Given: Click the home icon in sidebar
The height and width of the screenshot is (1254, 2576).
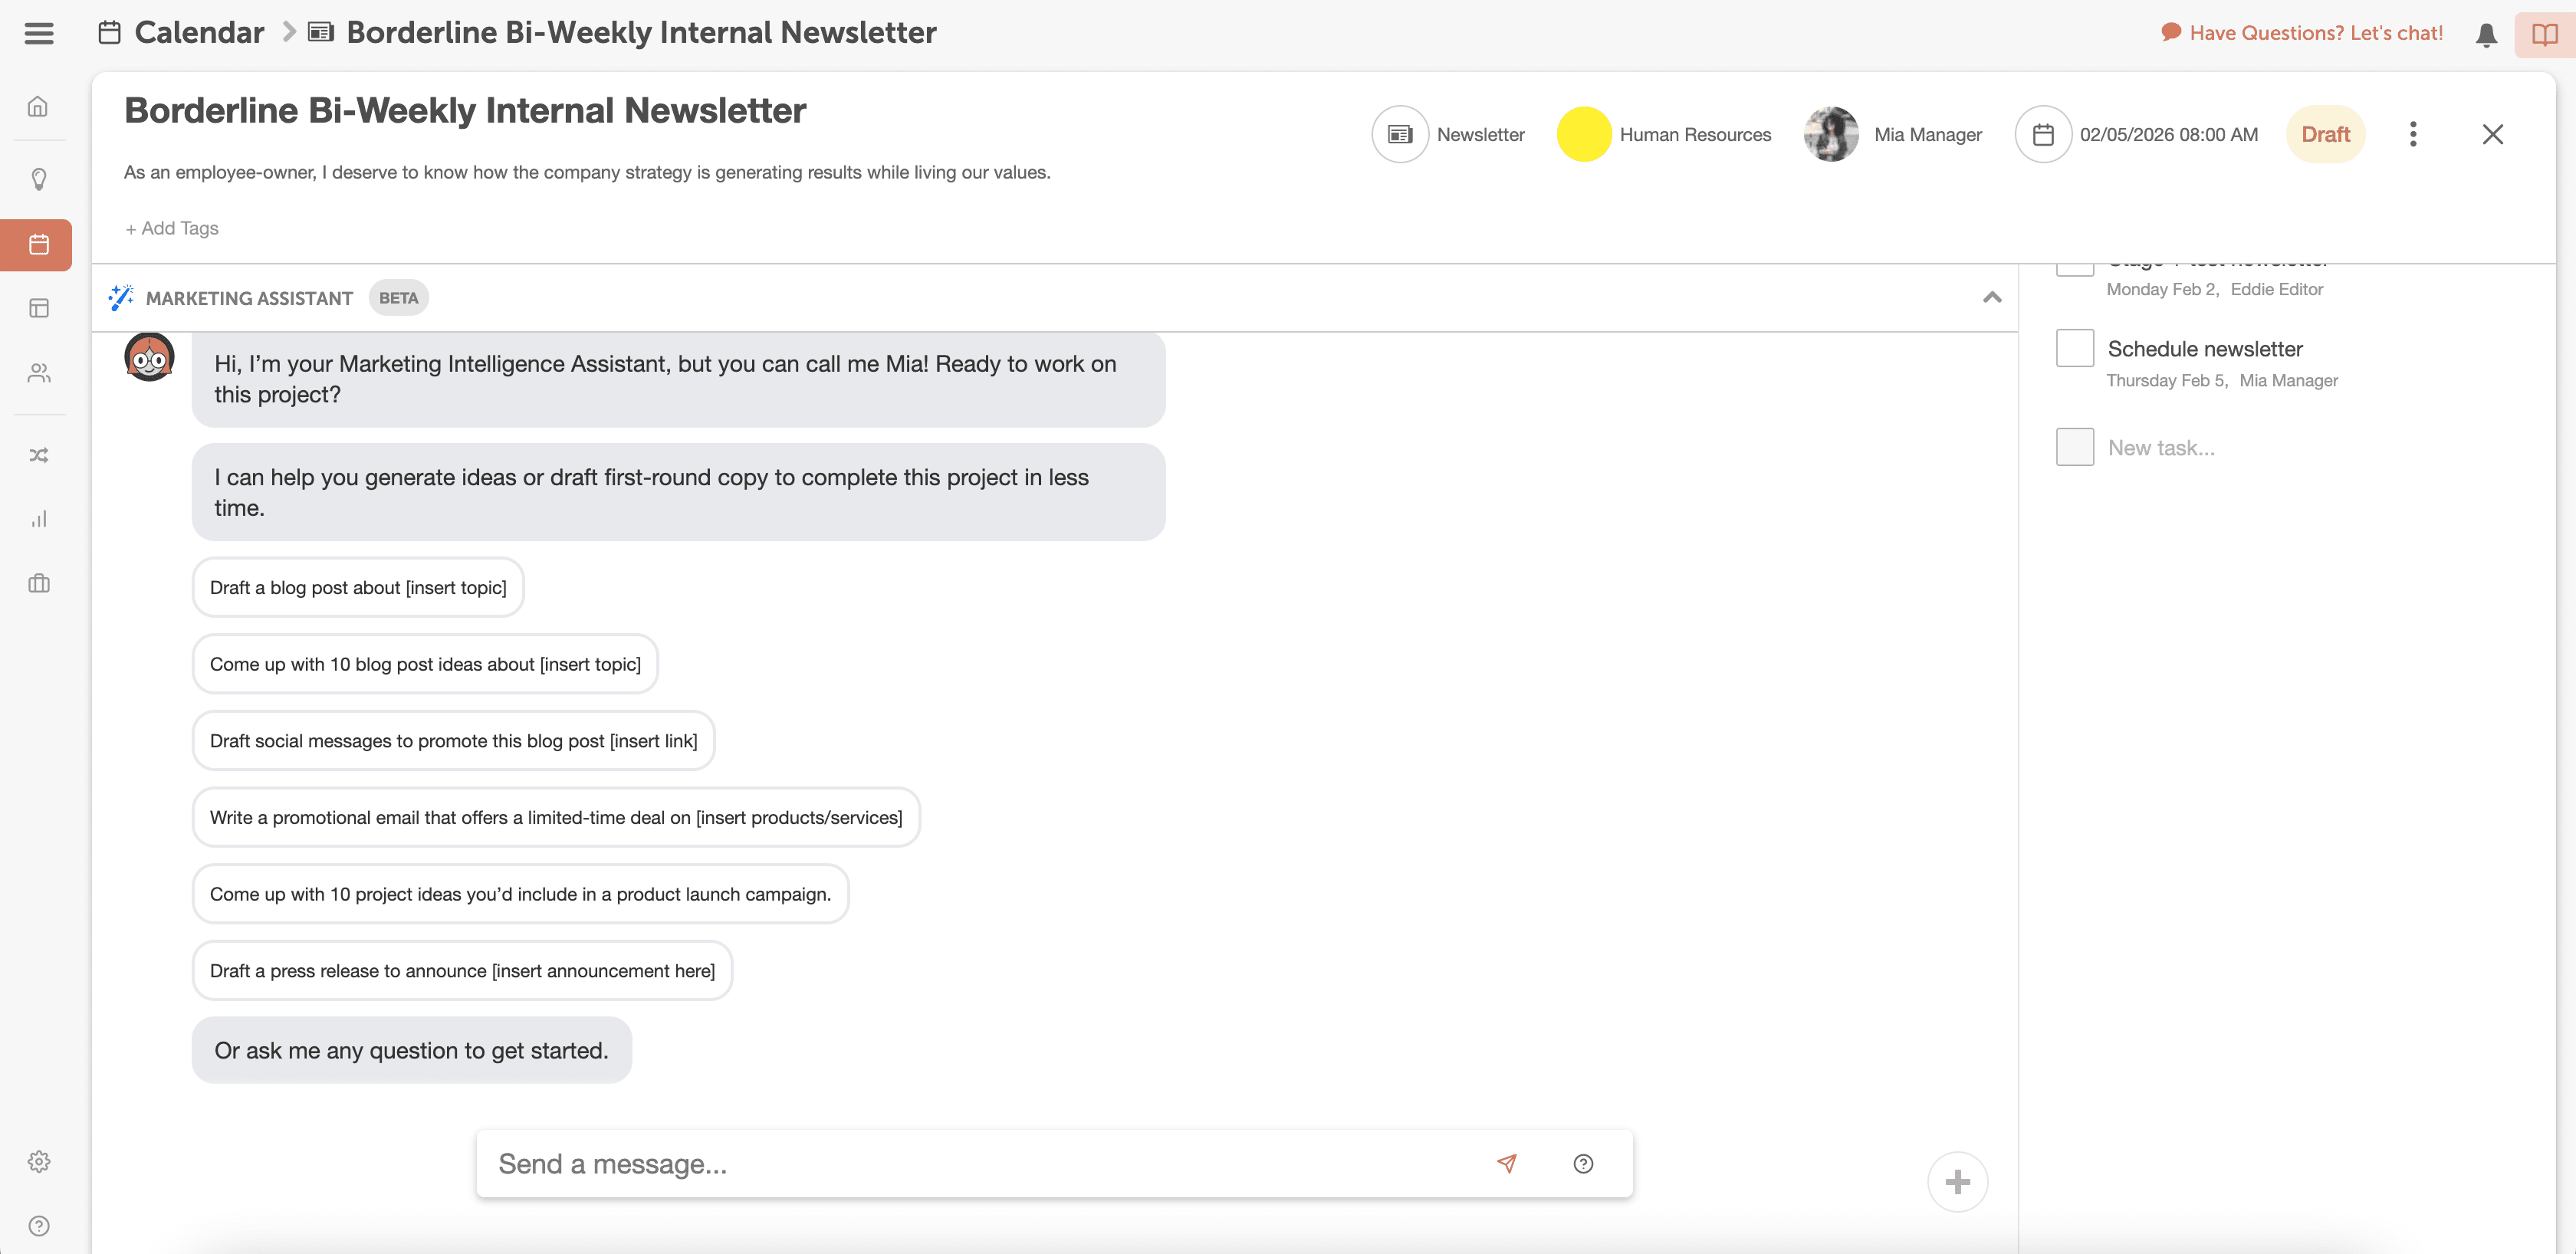Looking at the screenshot, I should coord(38,106).
